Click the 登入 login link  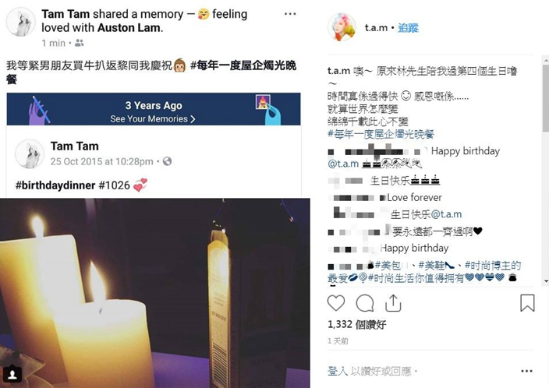[x=338, y=371]
